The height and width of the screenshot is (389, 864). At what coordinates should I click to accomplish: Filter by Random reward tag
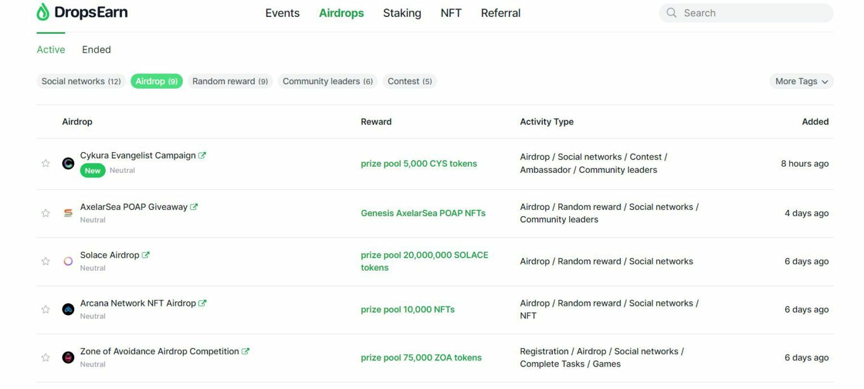point(230,81)
